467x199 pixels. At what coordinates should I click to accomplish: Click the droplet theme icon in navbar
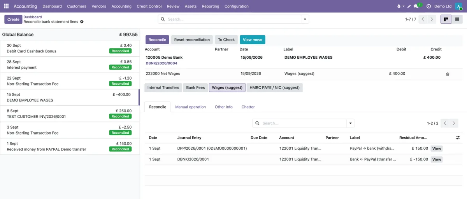399,6
